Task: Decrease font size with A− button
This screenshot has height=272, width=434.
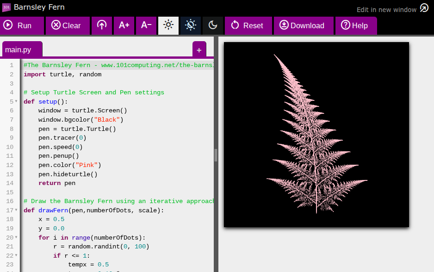Action: [x=146, y=25]
